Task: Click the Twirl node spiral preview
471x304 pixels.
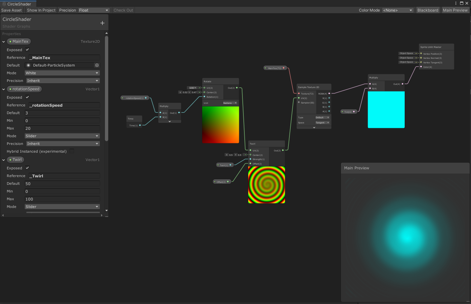Action: click(267, 185)
